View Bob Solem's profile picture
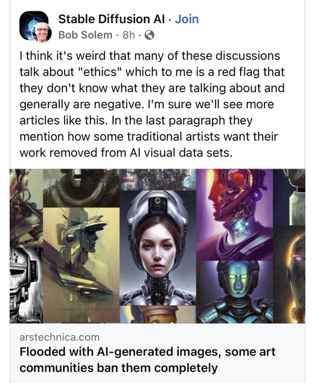 (x=42, y=32)
